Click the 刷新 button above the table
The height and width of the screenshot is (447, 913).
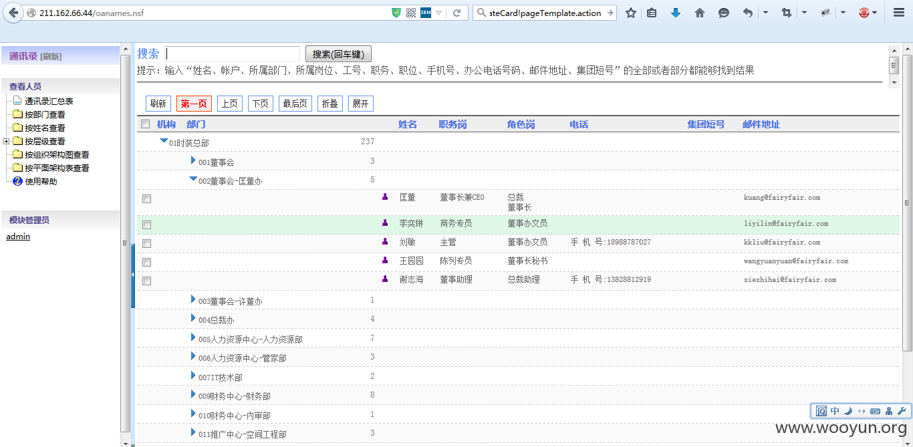(x=158, y=104)
